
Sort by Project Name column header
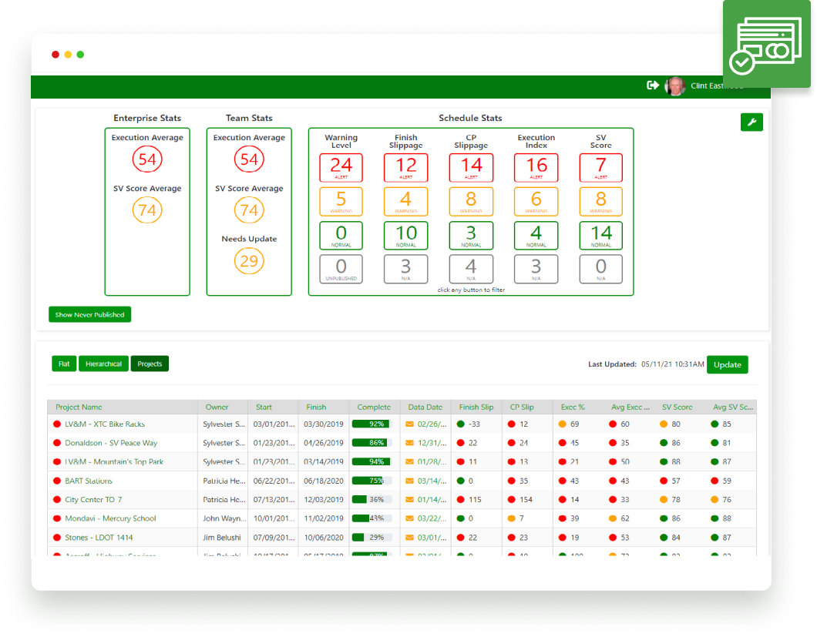click(x=79, y=407)
